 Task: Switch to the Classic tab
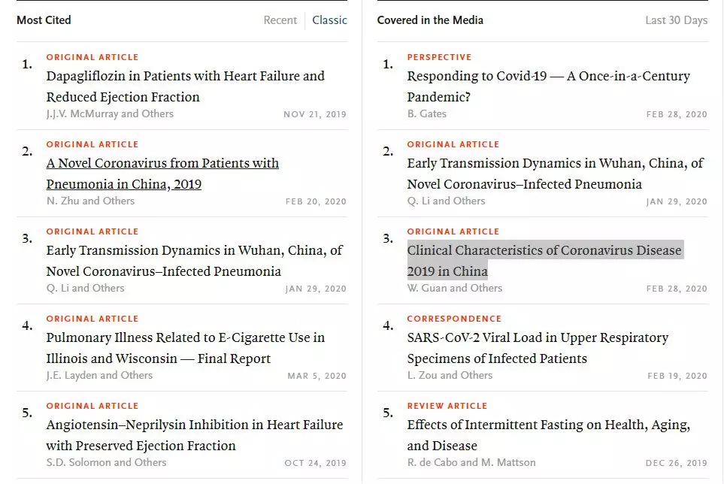(x=329, y=20)
